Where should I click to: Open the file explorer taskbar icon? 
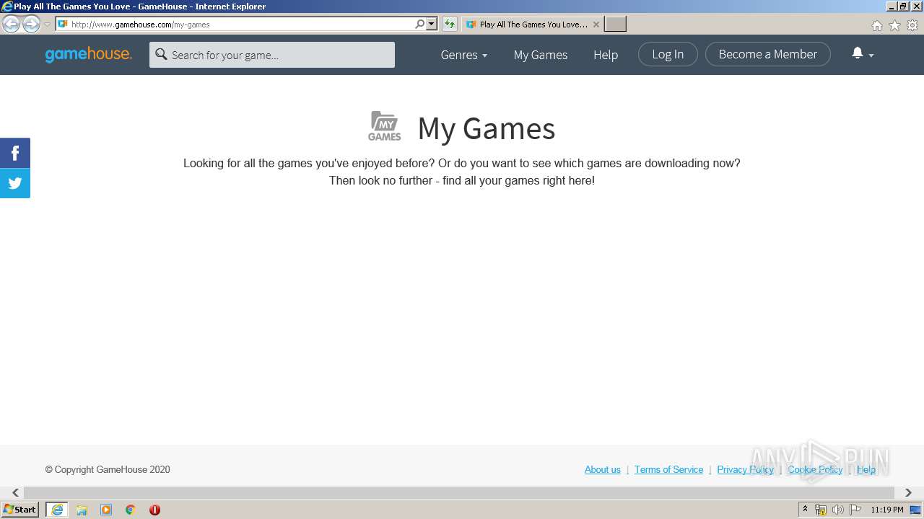(82, 510)
